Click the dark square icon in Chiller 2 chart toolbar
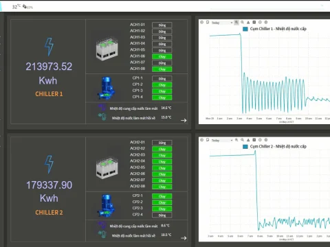 click(x=254, y=140)
